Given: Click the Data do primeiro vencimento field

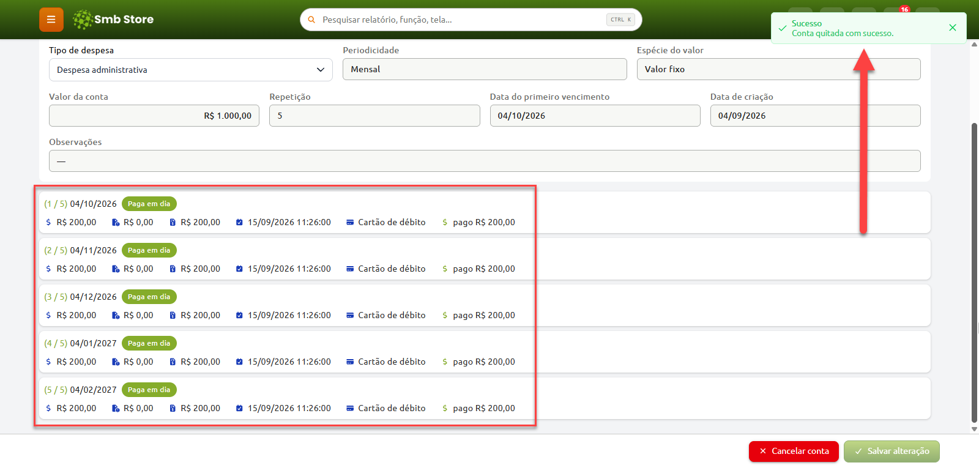Looking at the screenshot, I should coord(595,116).
